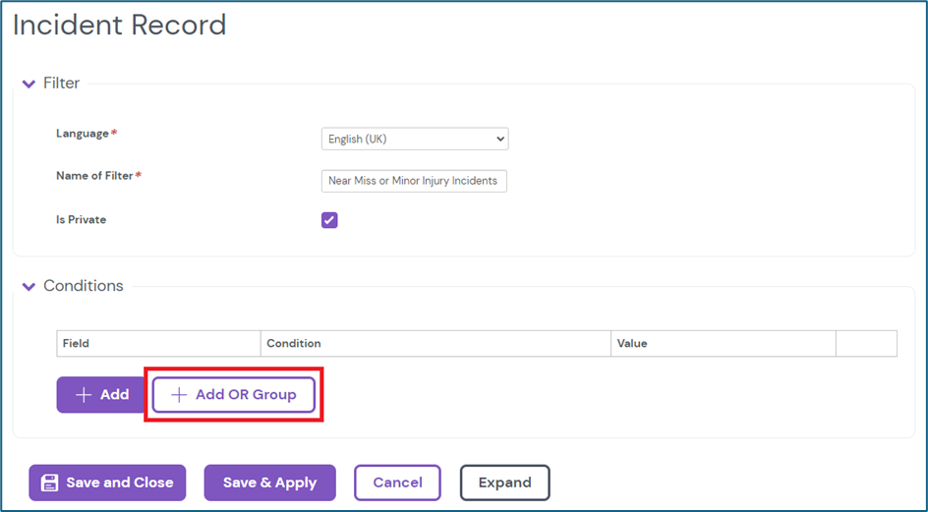Open the Language dropdown showing English (UK)
Screen dimensions: 928x512
(414, 140)
